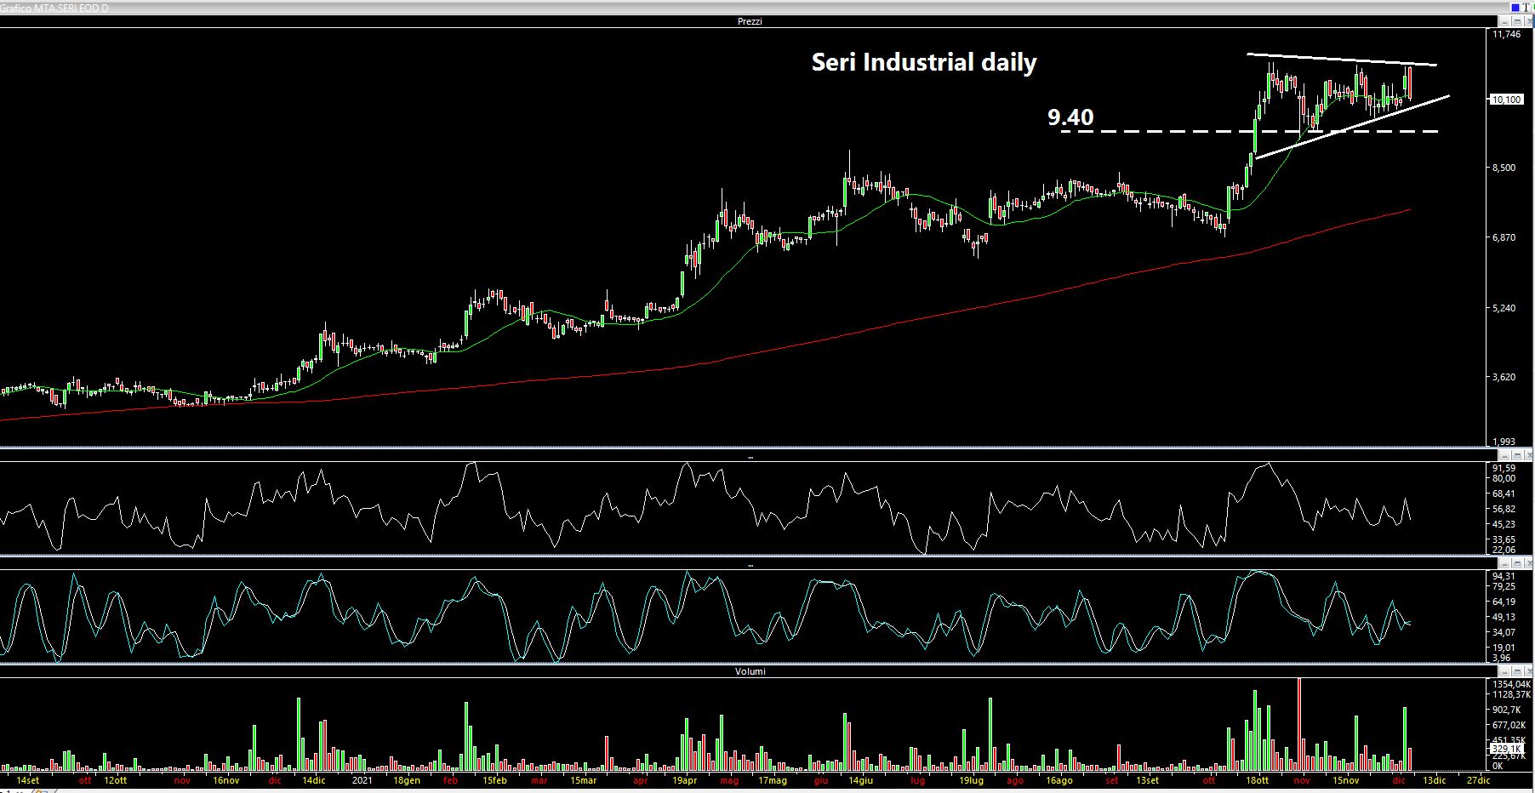The width and height of the screenshot is (1535, 793).
Task: Click the 14dic date label
Action: [313, 780]
